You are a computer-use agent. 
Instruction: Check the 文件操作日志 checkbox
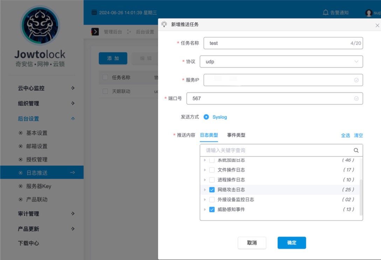point(212,170)
